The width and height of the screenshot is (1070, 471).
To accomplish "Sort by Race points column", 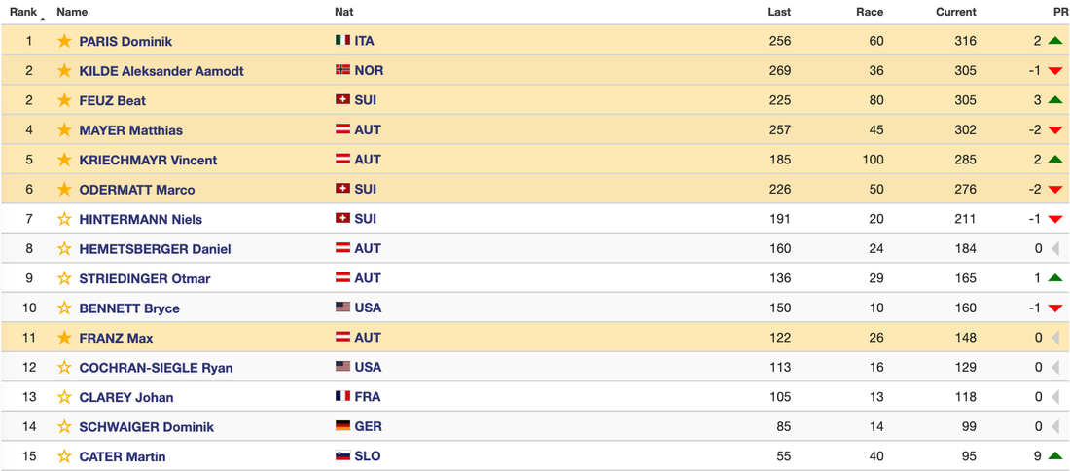I will pyautogui.click(x=869, y=12).
